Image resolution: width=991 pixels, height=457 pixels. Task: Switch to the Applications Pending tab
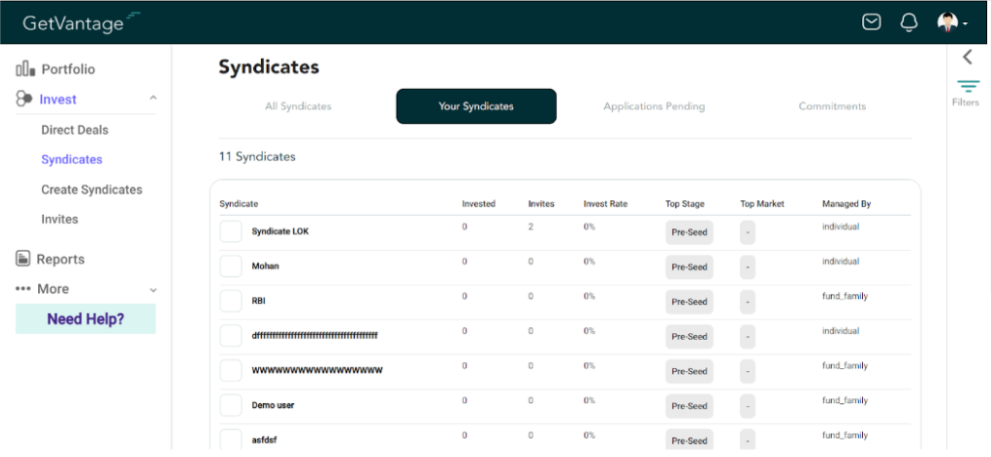[654, 106]
